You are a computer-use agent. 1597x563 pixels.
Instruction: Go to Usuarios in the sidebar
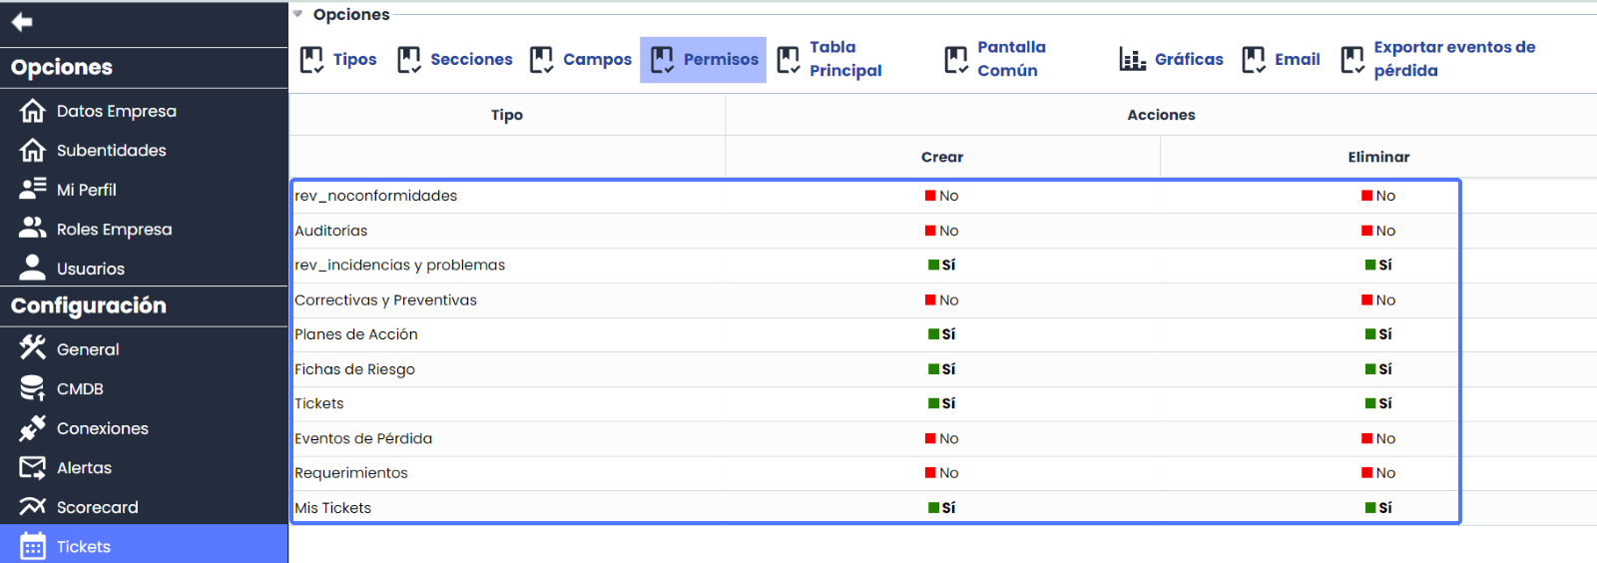point(90,269)
